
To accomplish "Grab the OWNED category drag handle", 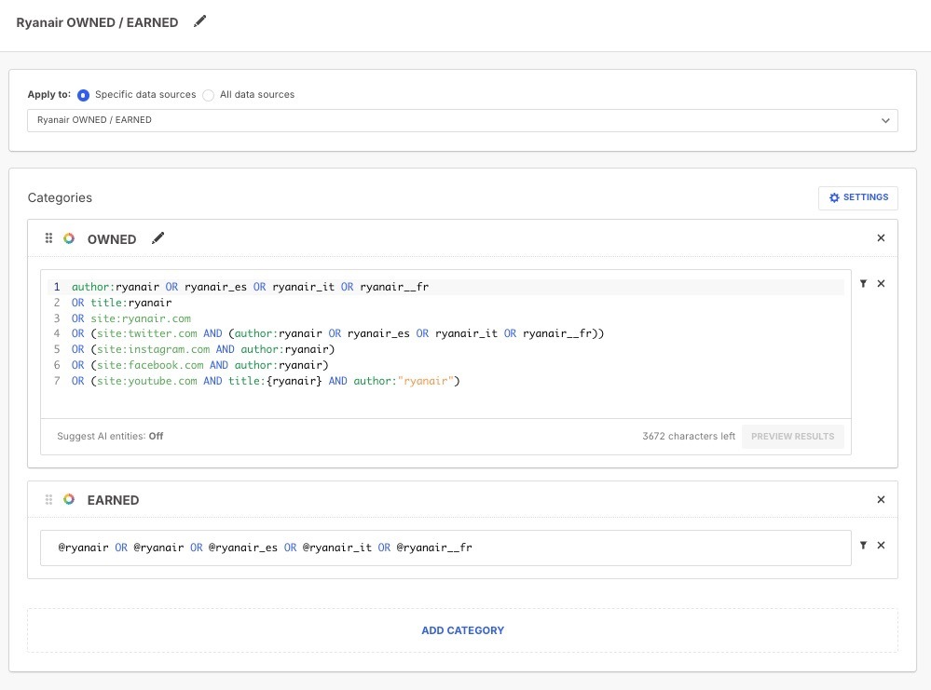I will coord(48,237).
